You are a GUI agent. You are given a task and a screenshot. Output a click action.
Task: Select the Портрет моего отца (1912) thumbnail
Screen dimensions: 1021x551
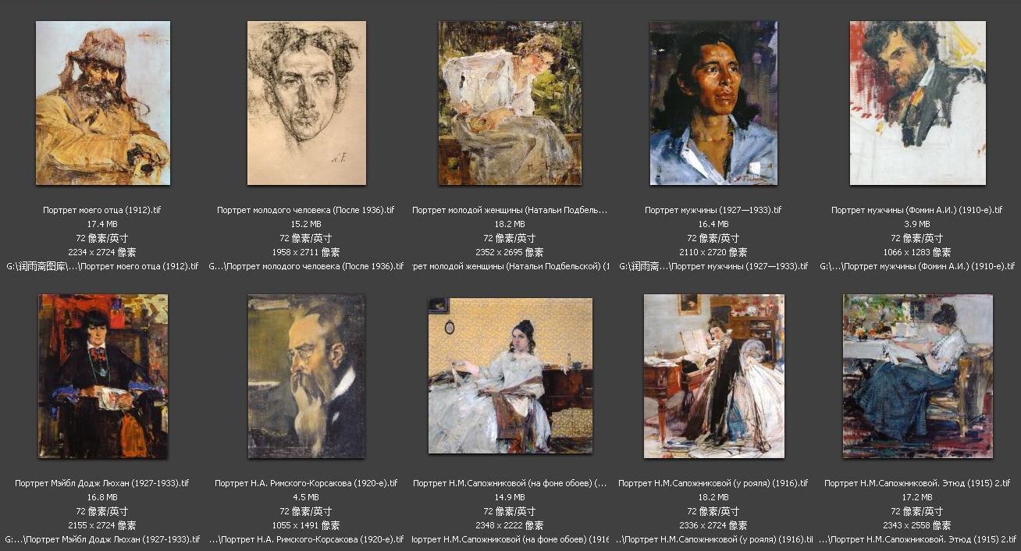tap(102, 103)
